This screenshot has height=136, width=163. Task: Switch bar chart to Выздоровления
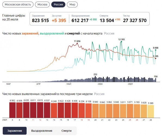[x=42, y=131]
